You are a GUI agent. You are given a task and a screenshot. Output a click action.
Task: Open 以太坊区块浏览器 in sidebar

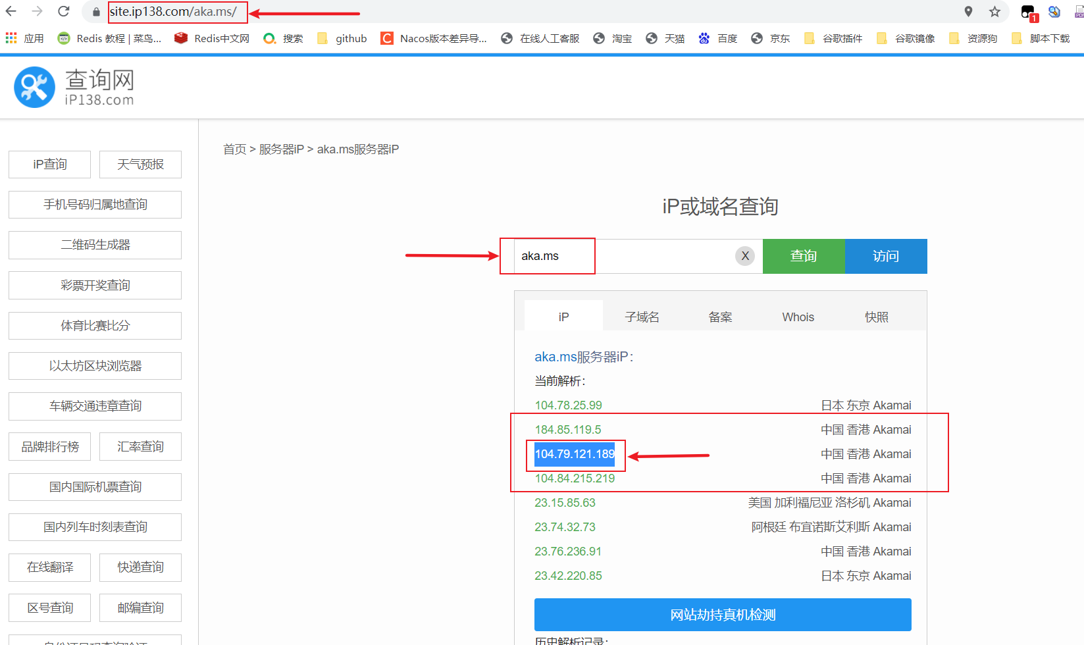point(95,366)
